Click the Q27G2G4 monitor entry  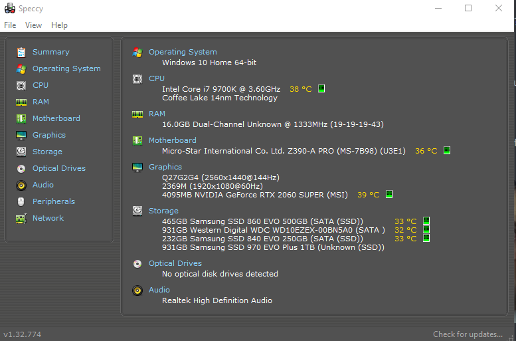pos(220,177)
